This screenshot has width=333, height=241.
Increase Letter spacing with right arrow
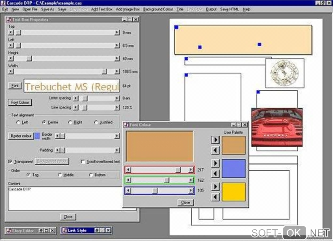[x=117, y=98]
